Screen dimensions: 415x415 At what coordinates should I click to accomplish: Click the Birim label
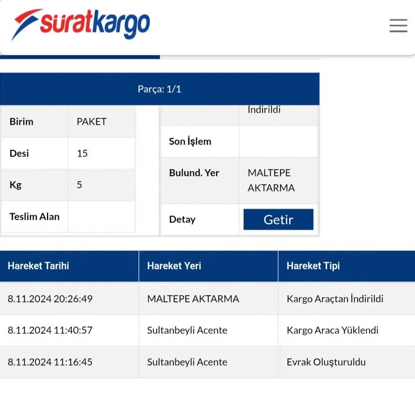point(22,122)
